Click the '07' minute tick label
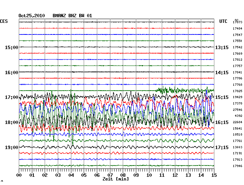Image resolution: width=244 pixels, height=185 pixels. [110, 175]
